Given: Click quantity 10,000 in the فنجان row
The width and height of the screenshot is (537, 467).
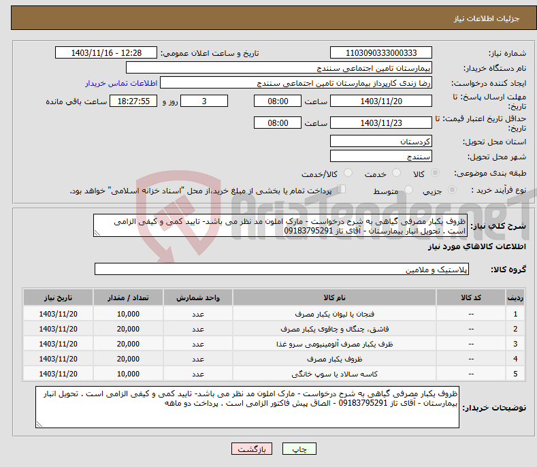Looking at the screenshot, I should coord(128,314).
